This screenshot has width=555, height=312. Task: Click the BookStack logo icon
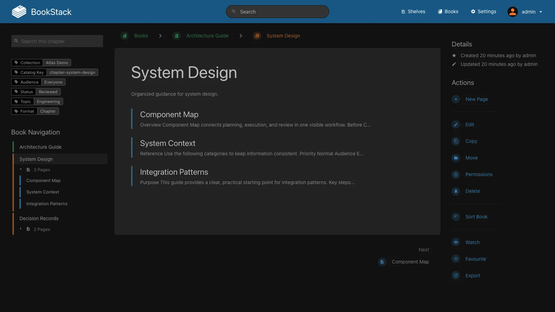pos(19,12)
